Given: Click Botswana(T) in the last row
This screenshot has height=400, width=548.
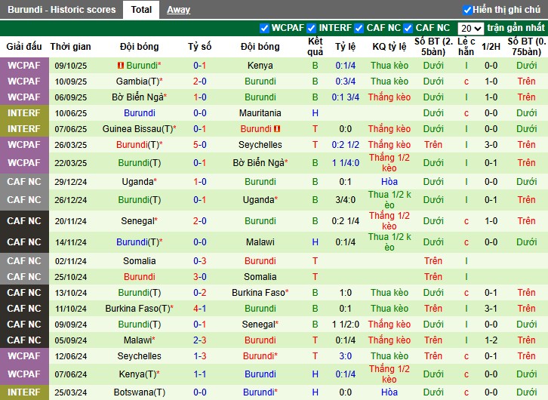Looking at the screenshot, I should pyautogui.click(x=140, y=392).
